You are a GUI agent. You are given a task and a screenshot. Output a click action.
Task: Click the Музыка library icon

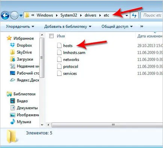click(x=12, y=122)
